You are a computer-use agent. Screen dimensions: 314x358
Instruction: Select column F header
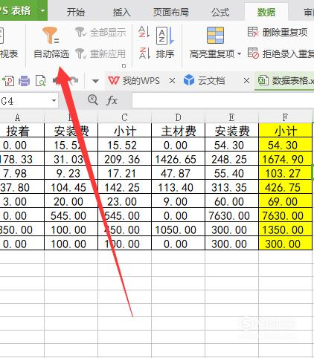285,117
